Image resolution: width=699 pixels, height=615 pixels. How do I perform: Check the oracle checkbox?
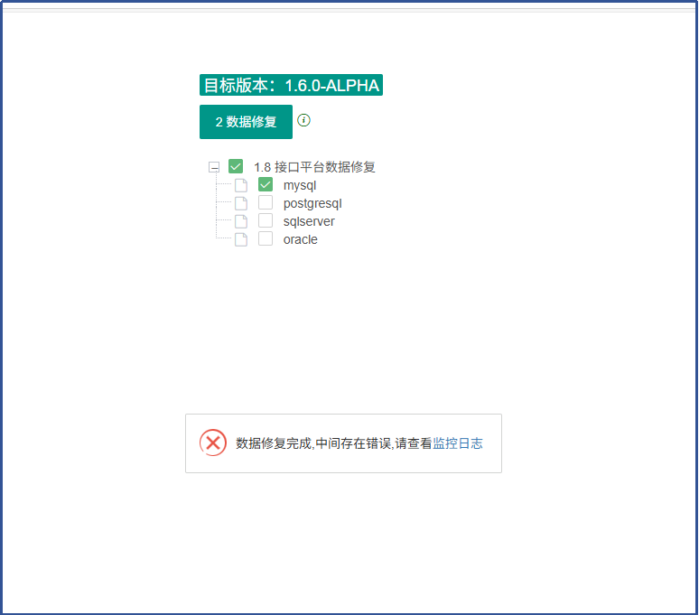(266, 238)
